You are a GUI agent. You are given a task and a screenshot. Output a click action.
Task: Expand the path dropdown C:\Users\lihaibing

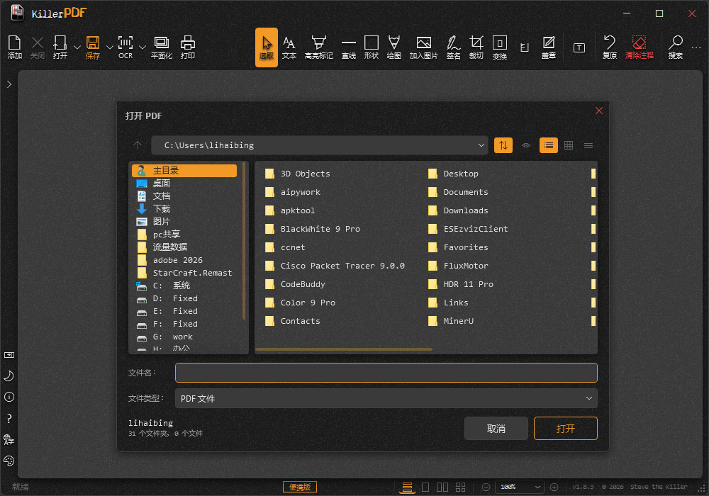481,145
